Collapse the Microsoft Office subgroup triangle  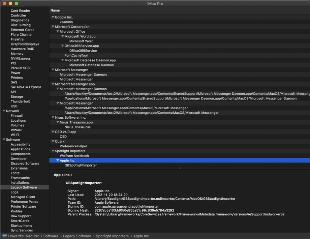click(57, 32)
